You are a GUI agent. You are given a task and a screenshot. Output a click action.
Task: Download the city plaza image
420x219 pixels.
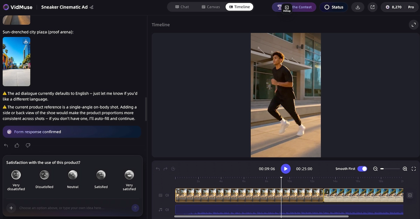[26, 41]
